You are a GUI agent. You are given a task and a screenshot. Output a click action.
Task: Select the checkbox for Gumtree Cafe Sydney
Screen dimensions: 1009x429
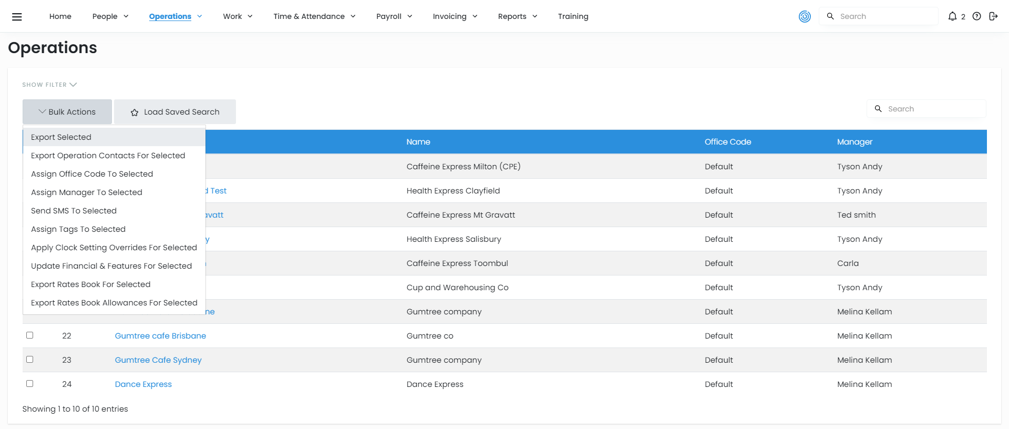(x=30, y=360)
